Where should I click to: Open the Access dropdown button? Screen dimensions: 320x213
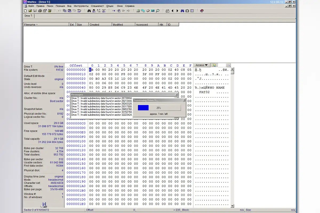201,65
